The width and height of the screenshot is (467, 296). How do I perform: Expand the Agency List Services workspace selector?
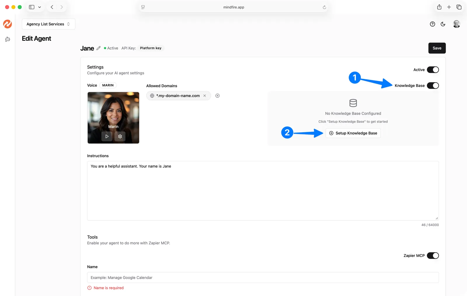[x=48, y=24]
